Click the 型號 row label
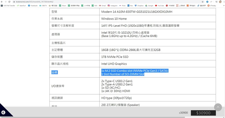Viewport: 225px width, 118px height. click(x=54, y=12)
